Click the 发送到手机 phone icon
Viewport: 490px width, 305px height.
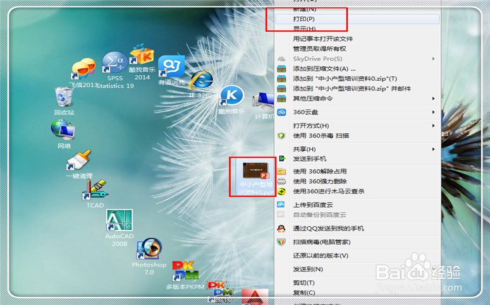point(282,158)
